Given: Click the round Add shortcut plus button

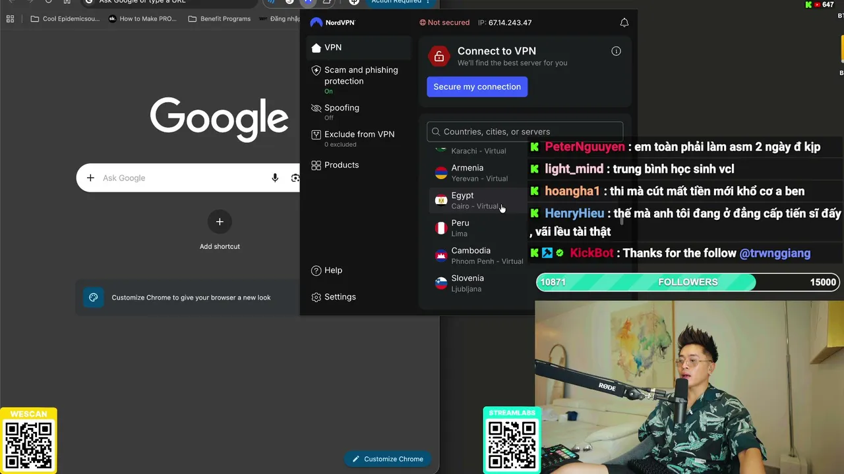Looking at the screenshot, I should [x=220, y=222].
